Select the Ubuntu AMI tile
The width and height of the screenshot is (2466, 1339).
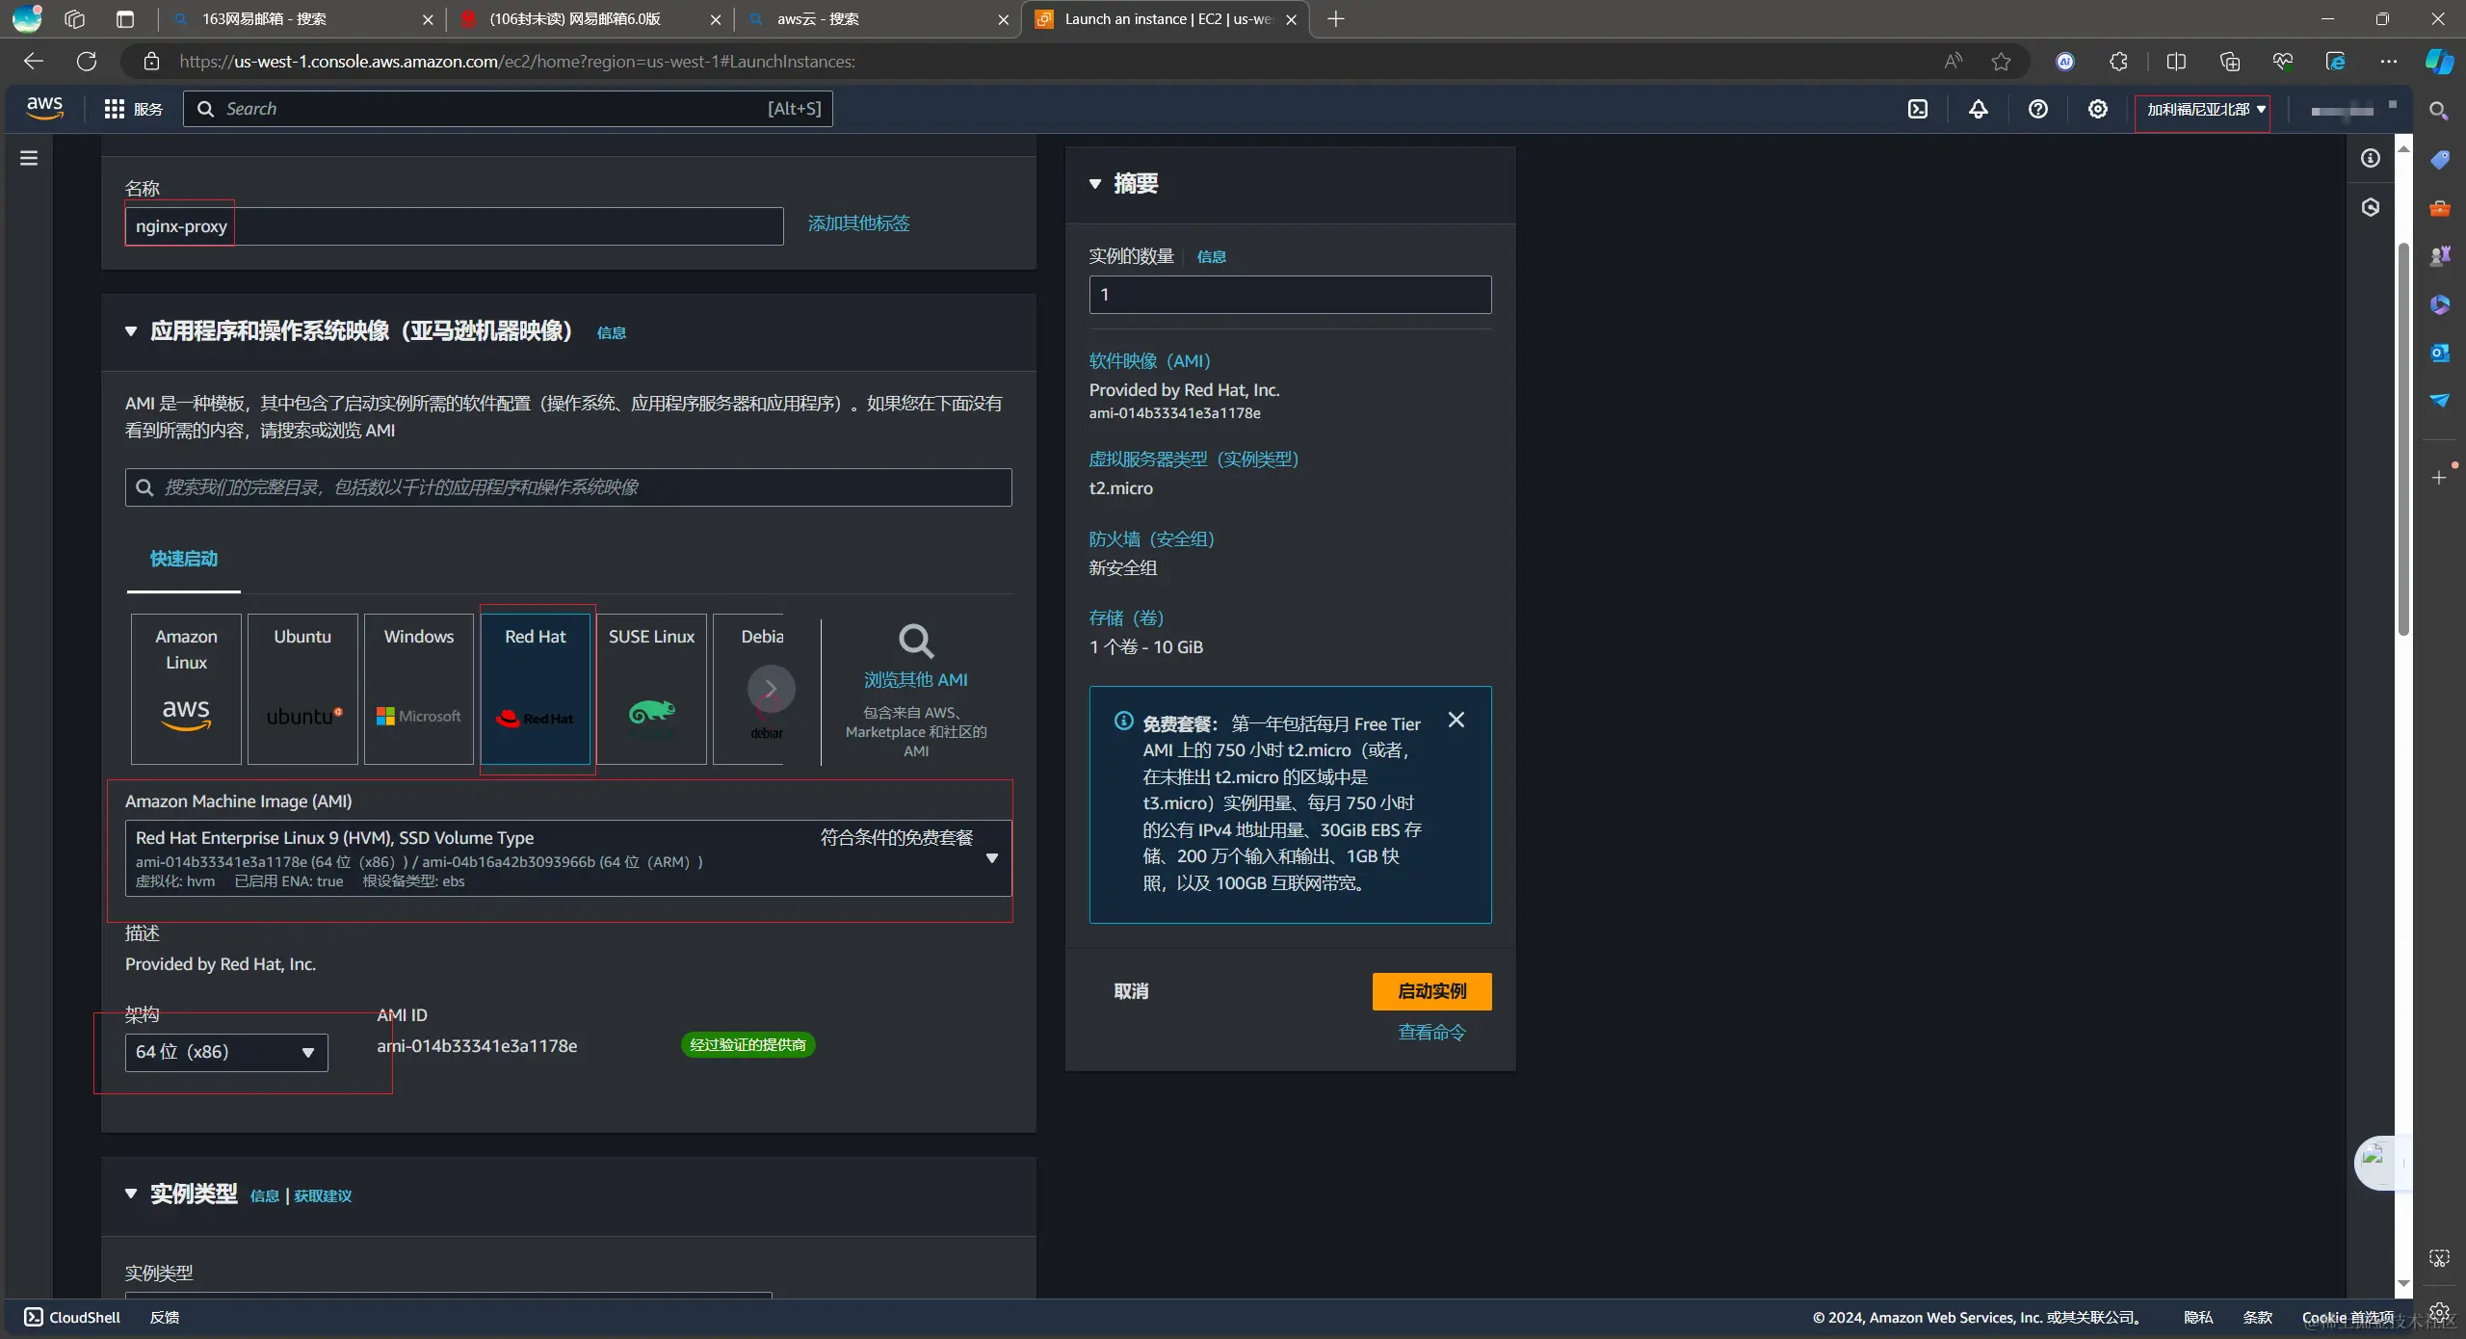[302, 689]
